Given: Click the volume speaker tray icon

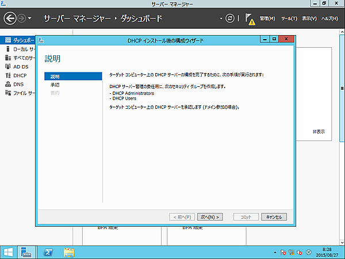Looking at the screenshot, I should point(300,253).
